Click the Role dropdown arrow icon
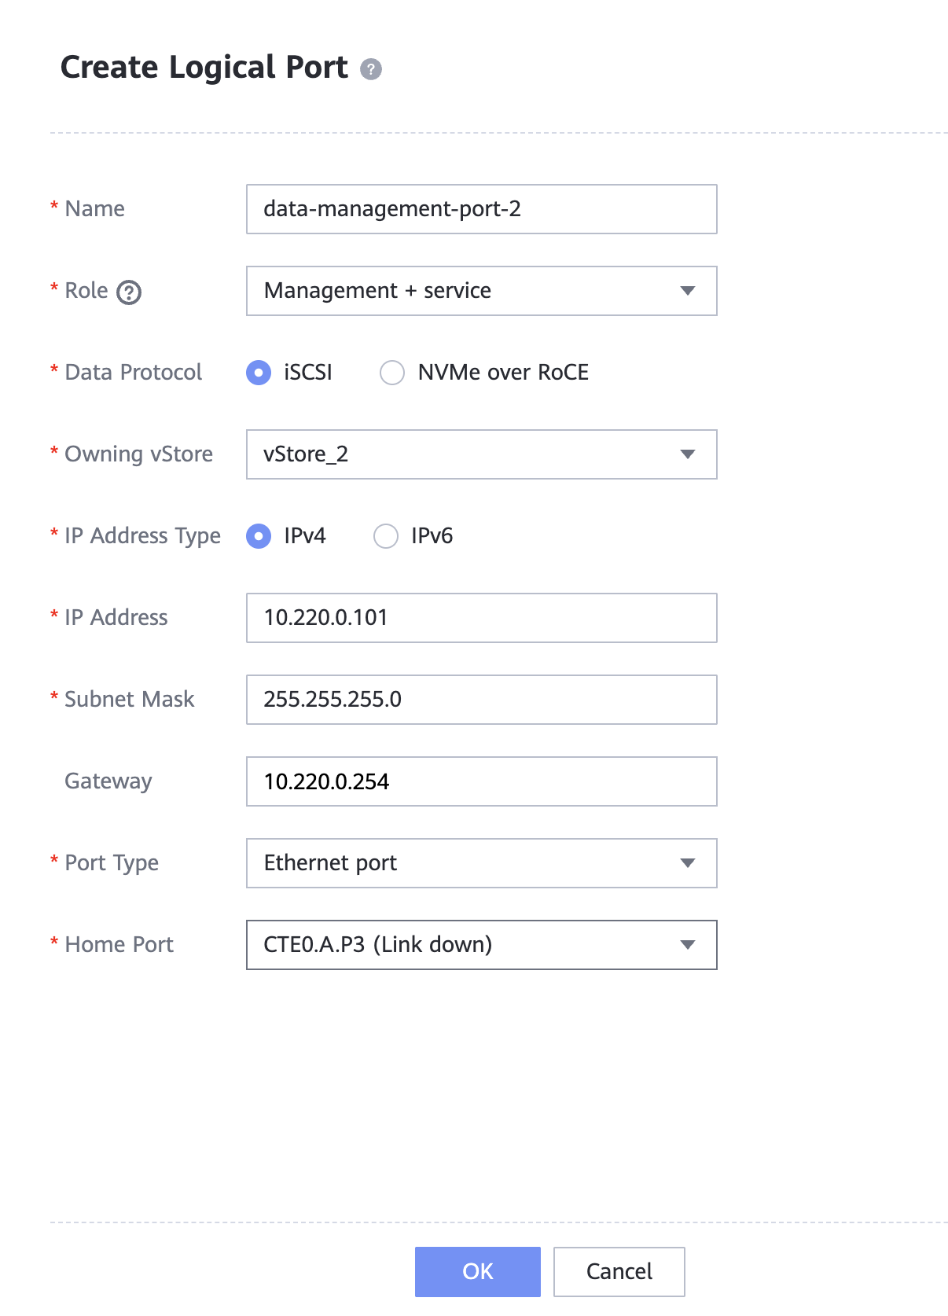The height and width of the screenshot is (1316, 948). (687, 291)
